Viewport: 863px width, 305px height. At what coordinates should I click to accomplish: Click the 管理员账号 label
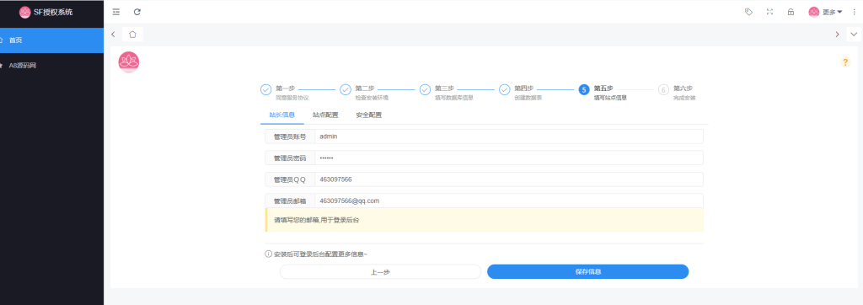tap(290, 136)
